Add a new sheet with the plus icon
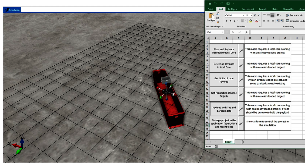Viewport: 305px width, 163px height. [242, 142]
